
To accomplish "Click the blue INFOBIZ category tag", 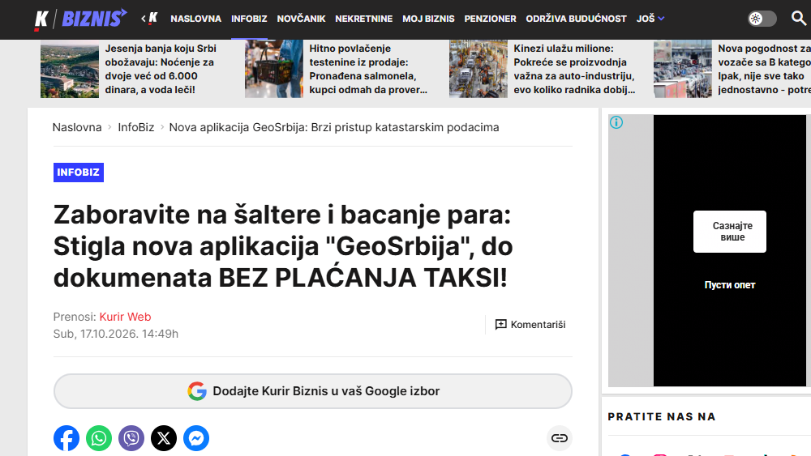I will (x=78, y=173).
